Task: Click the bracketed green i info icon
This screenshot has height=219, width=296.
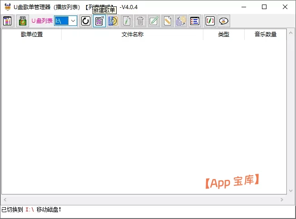Action: [x=210, y=21]
